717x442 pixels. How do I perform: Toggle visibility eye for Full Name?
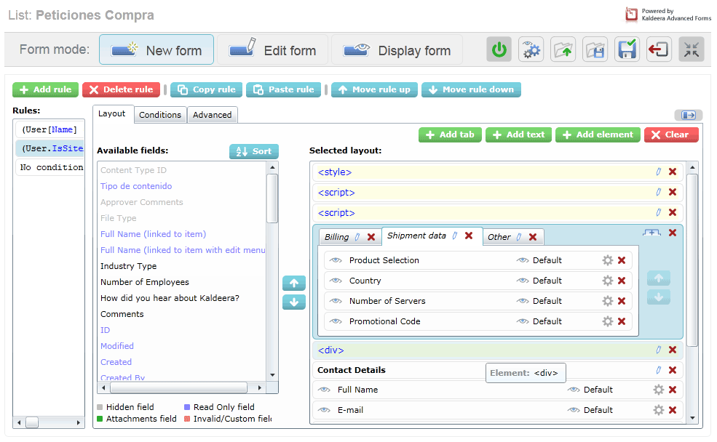[324, 390]
